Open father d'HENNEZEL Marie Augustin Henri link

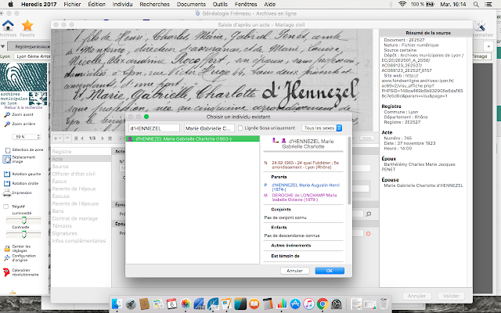(305, 187)
